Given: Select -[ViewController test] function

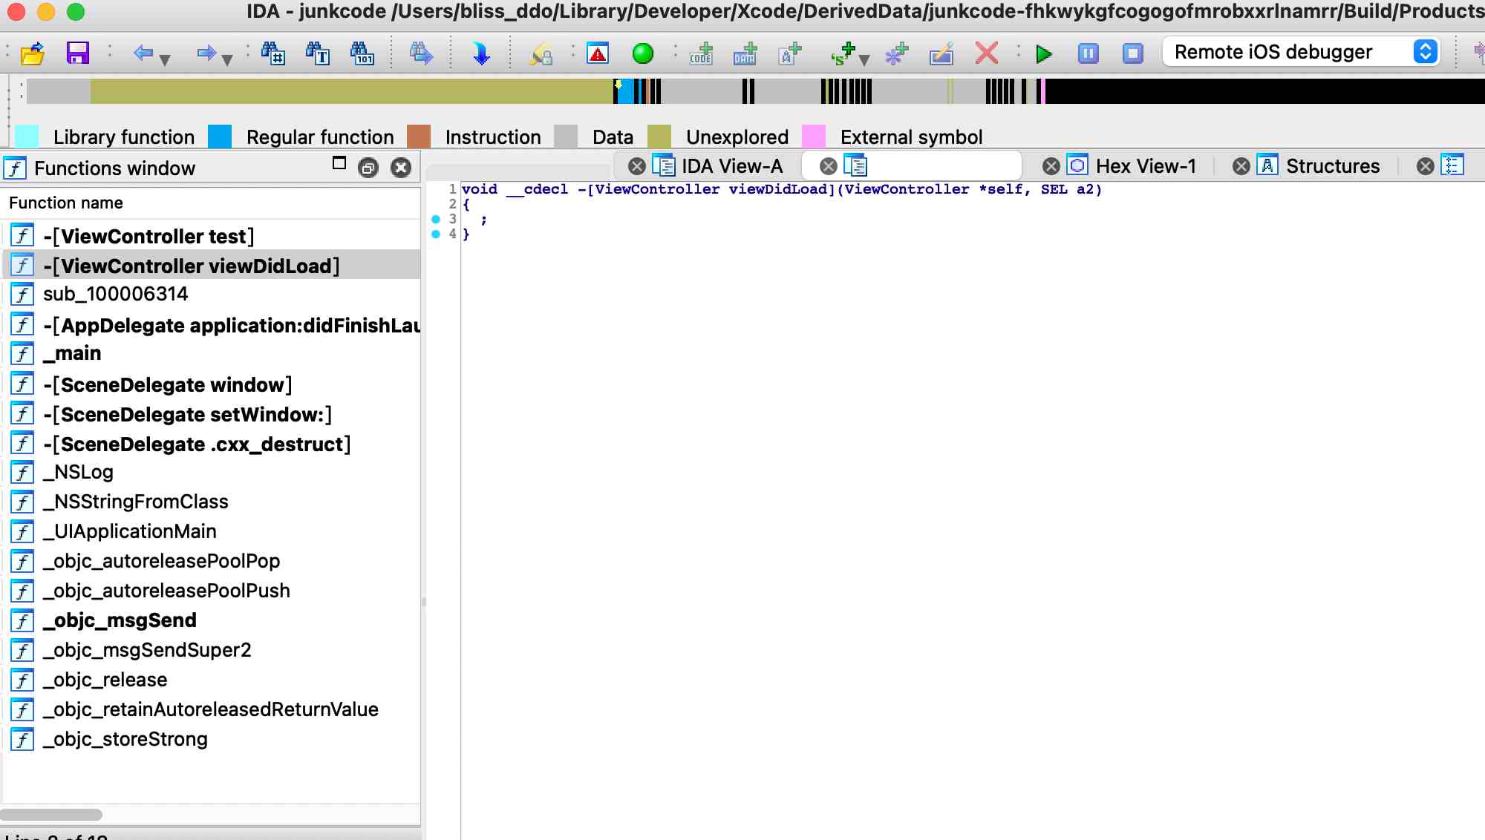Looking at the screenshot, I should pos(148,236).
